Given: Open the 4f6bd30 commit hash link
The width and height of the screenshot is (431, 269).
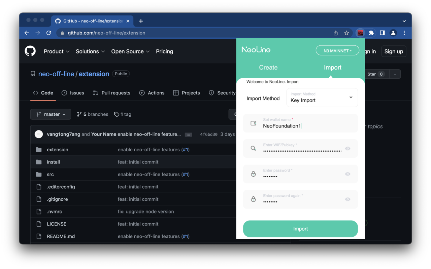Looking at the screenshot, I should (x=209, y=134).
